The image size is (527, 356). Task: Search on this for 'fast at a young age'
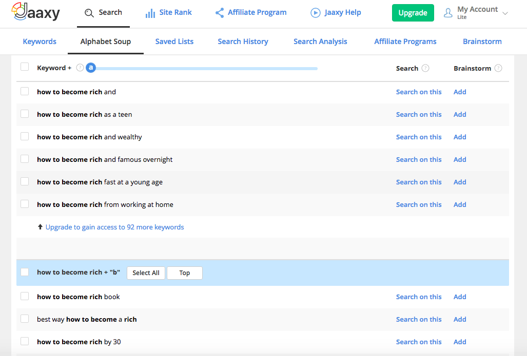click(x=419, y=182)
